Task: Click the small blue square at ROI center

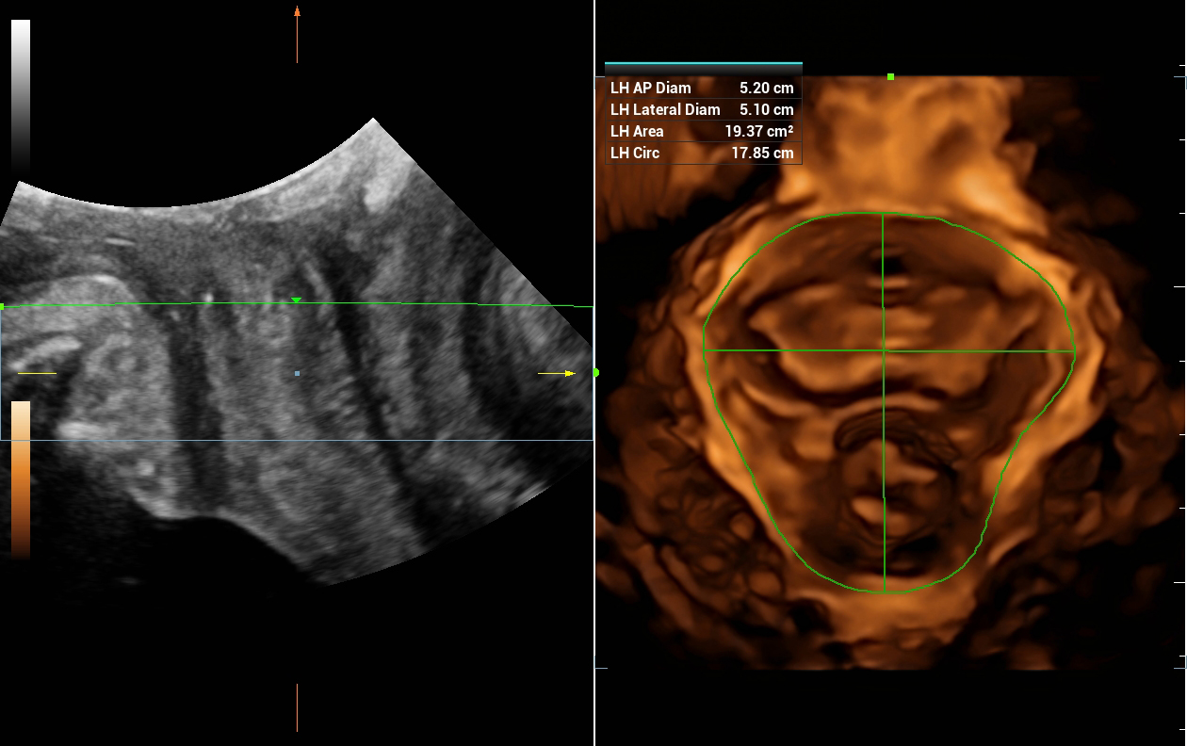Action: coord(297,374)
